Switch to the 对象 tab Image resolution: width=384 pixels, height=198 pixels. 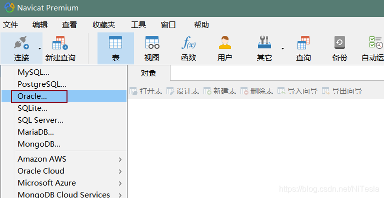(148, 73)
